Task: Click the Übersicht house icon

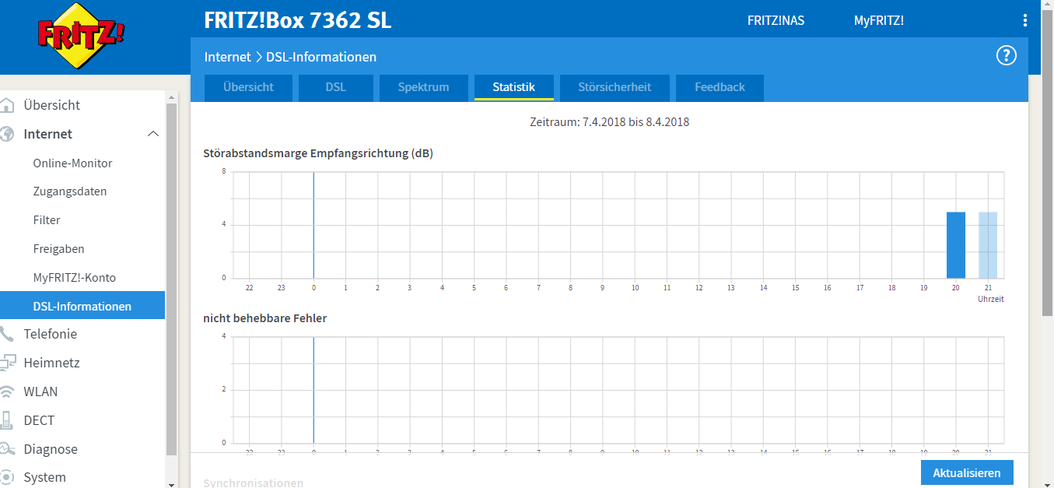Action: point(7,105)
